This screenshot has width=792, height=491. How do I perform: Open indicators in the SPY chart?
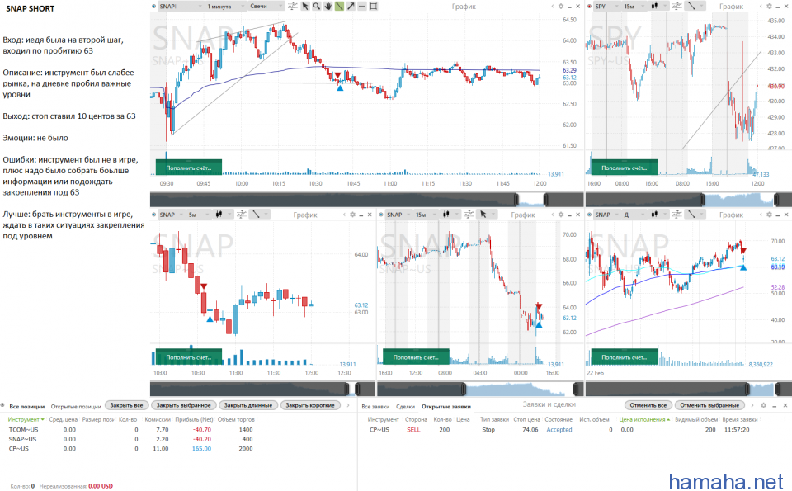677,6
